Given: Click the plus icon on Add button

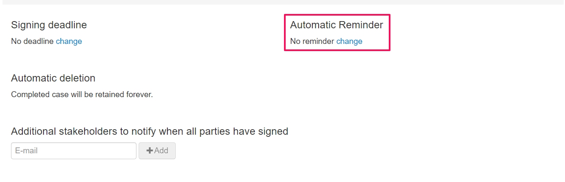Looking at the screenshot, I should (x=150, y=151).
